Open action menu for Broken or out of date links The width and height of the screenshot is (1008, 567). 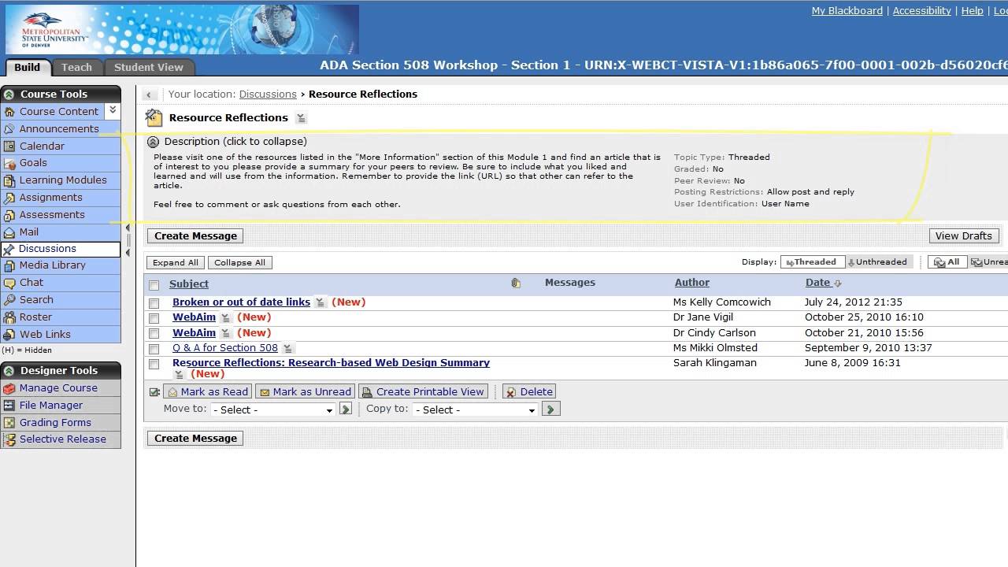point(321,302)
